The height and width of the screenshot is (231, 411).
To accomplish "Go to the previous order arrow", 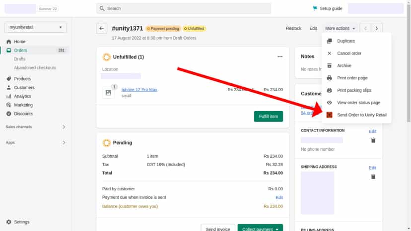I will pyautogui.click(x=365, y=28).
